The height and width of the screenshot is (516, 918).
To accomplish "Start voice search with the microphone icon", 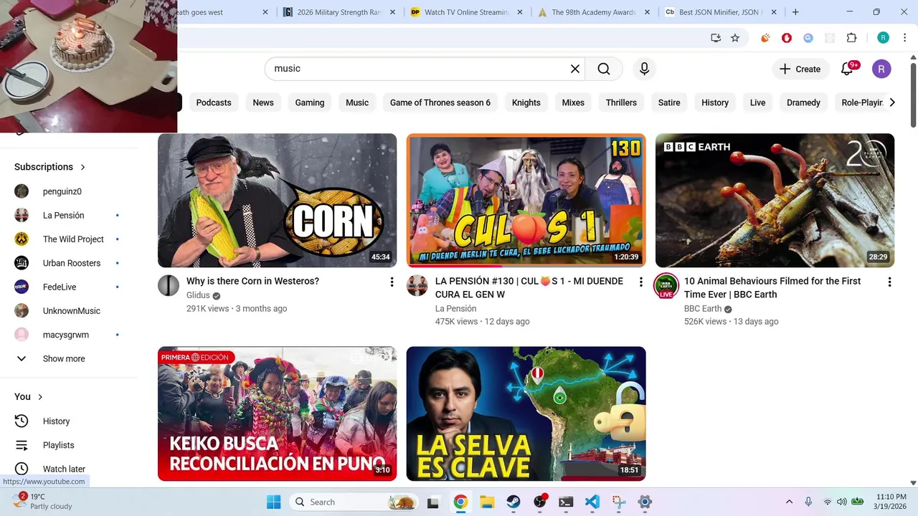I will [x=644, y=69].
